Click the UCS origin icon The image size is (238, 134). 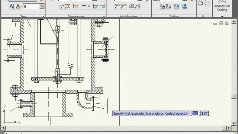coord(4,122)
